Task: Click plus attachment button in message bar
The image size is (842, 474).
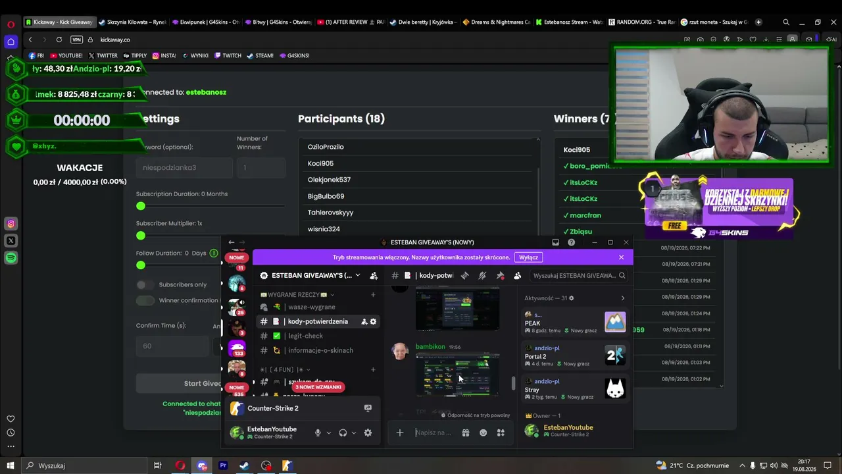Action: pyautogui.click(x=399, y=433)
